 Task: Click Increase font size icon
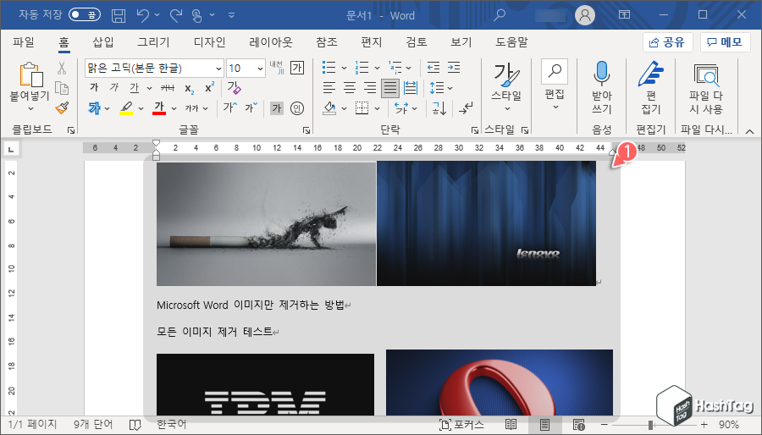coord(229,107)
